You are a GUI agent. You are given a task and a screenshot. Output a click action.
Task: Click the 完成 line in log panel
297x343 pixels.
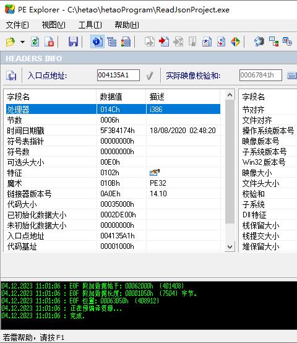click(x=43, y=315)
